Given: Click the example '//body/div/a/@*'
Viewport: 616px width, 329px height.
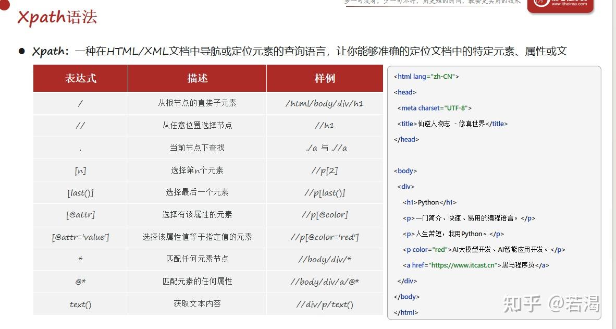Looking at the screenshot, I should [x=325, y=282].
